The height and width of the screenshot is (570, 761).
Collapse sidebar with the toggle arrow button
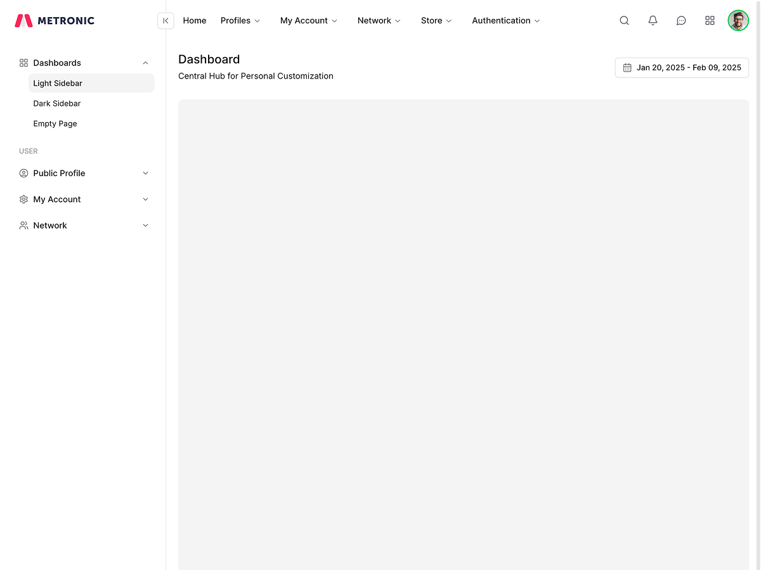click(x=166, y=21)
